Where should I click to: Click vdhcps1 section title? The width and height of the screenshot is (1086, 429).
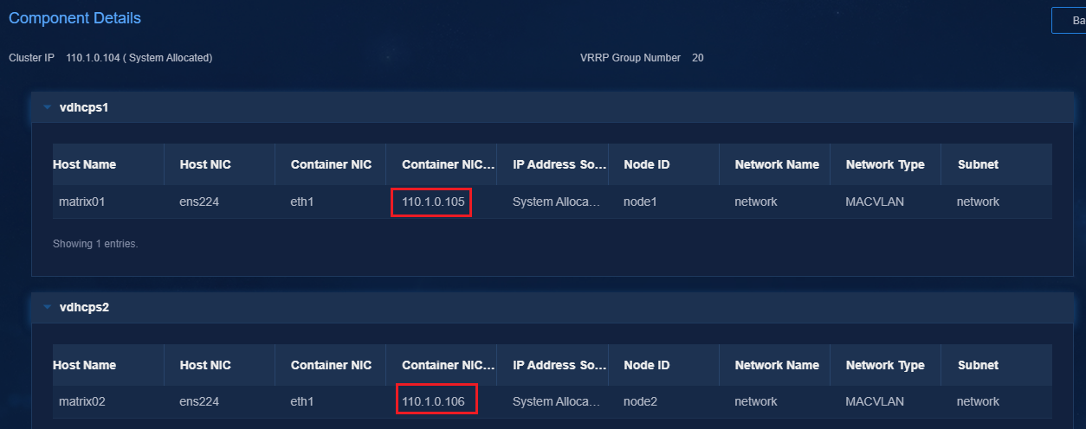coord(84,108)
